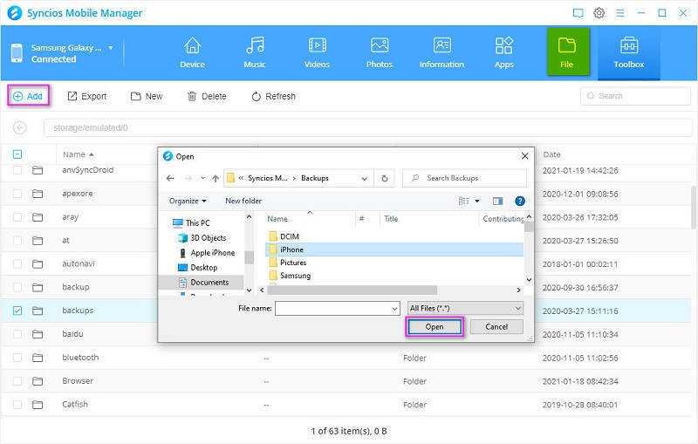This screenshot has width=698, height=444.
Task: Select 3D Objects in navigation tree
Action: tap(202, 238)
